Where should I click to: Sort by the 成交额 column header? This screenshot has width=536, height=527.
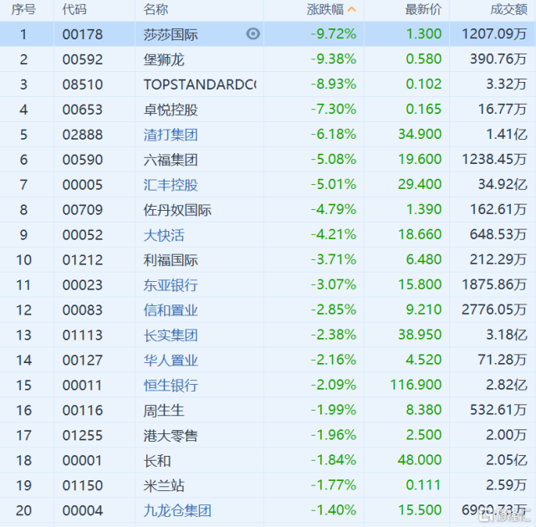(x=508, y=9)
